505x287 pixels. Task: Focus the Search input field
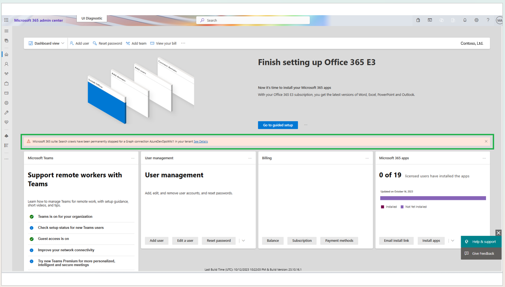[253, 20]
